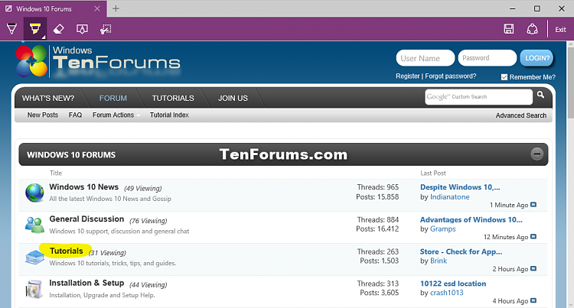Exit web note mode

(x=560, y=30)
